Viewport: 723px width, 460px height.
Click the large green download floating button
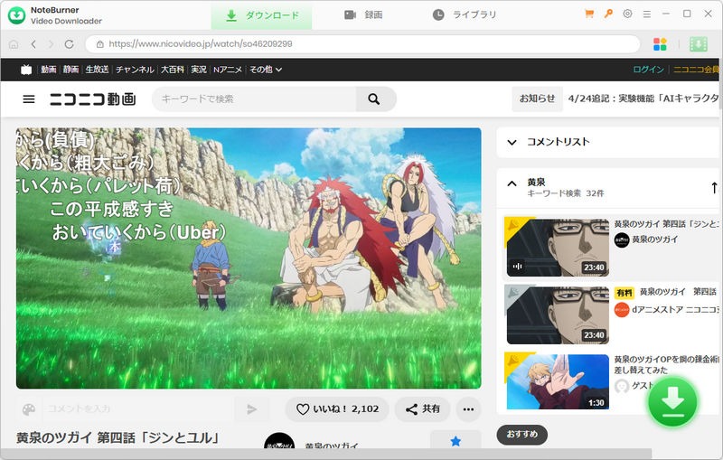(x=672, y=402)
